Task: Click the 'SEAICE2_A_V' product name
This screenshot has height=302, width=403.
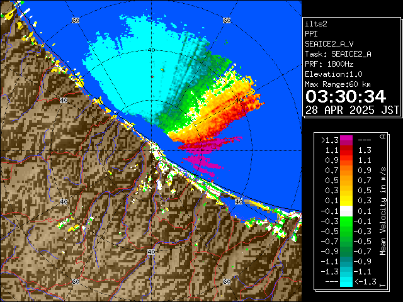Action: pos(329,44)
